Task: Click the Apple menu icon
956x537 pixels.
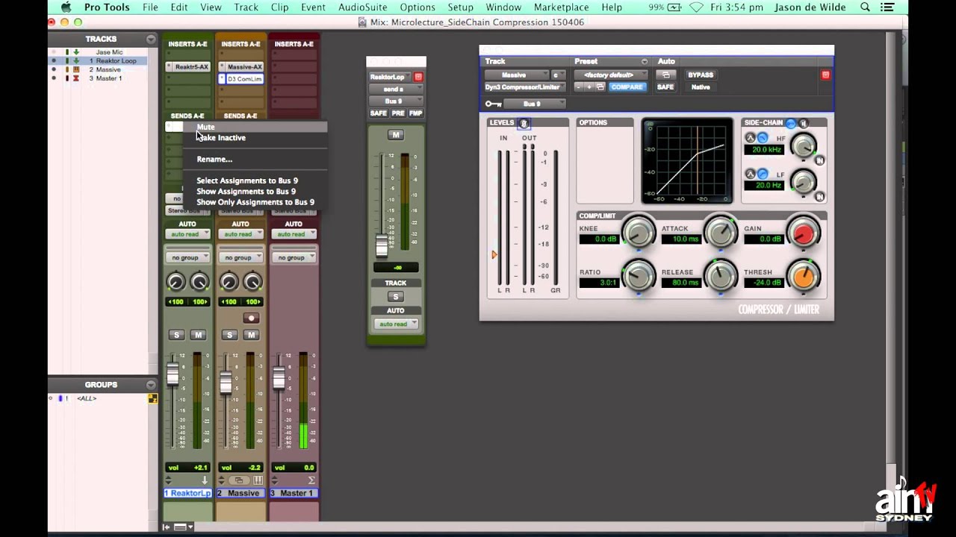Action: click(66, 7)
